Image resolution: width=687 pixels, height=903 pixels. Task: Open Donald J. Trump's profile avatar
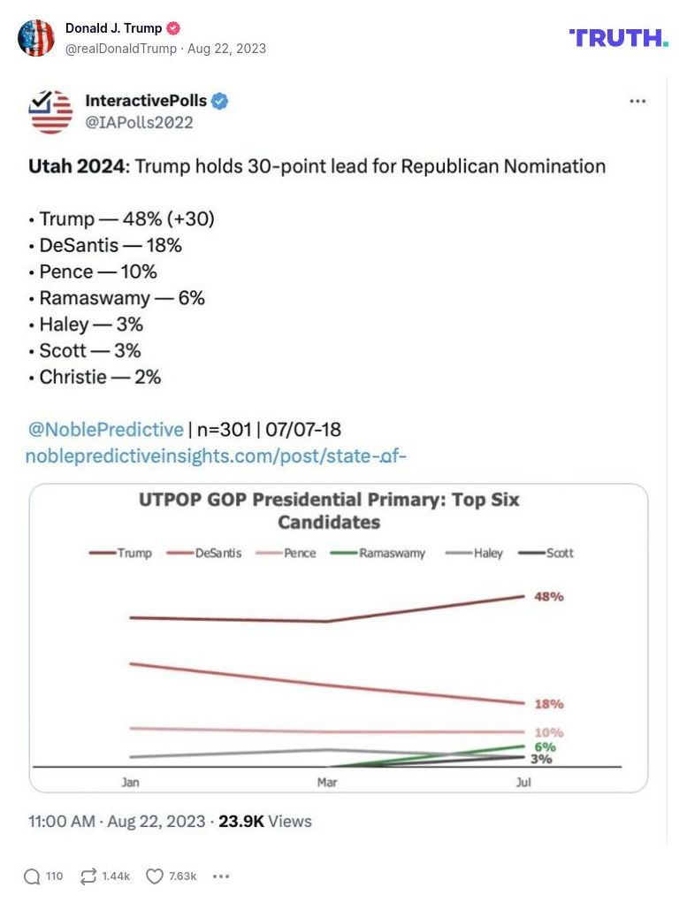(36, 38)
